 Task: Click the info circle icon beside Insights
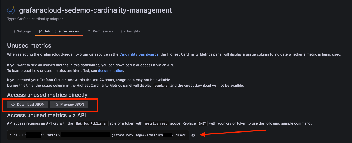123,31
